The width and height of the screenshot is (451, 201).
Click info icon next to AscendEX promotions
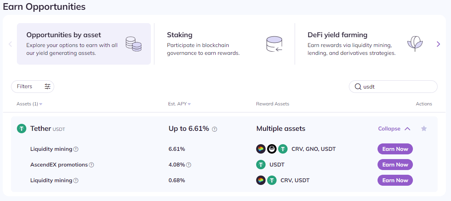point(91,165)
